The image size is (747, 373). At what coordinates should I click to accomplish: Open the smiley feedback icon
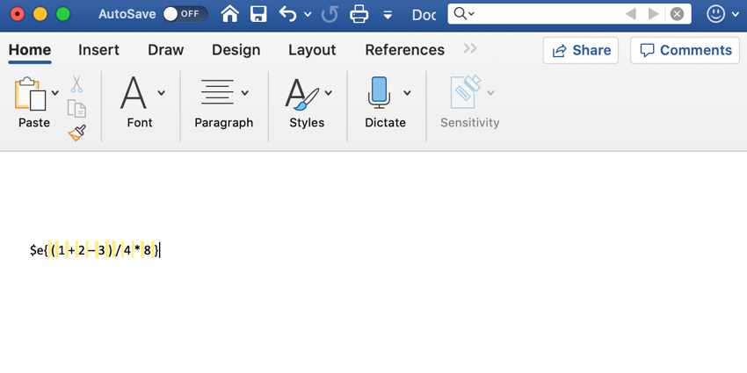coord(715,14)
